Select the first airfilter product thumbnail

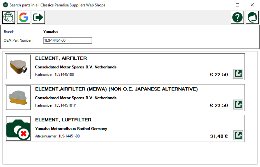(18, 67)
